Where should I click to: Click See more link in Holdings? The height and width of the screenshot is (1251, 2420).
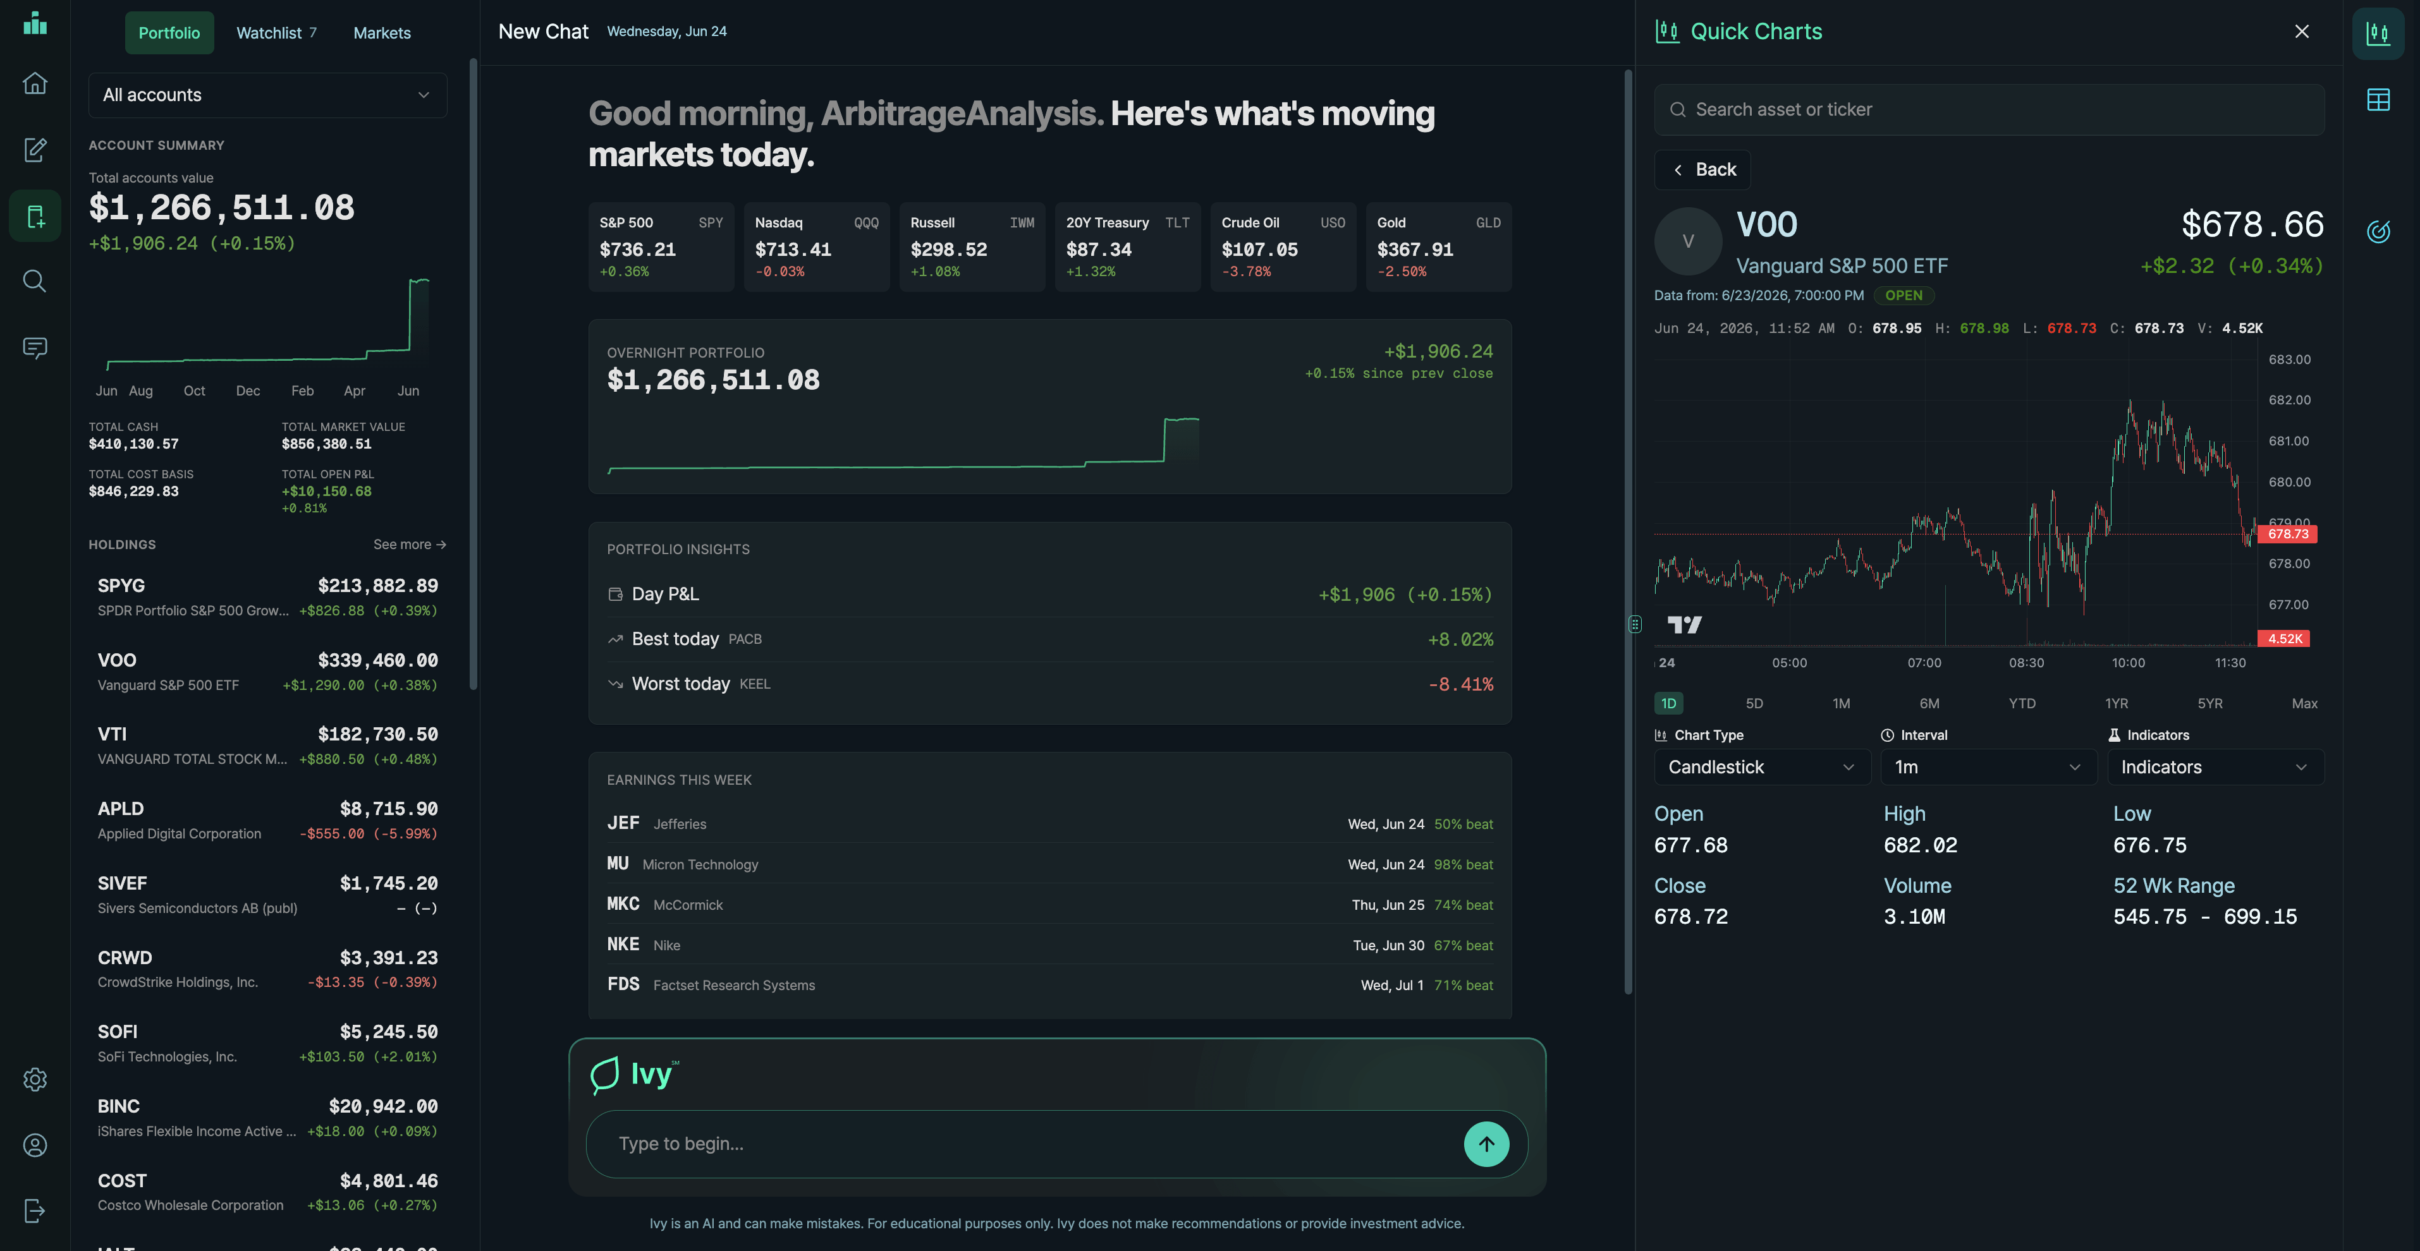(410, 545)
